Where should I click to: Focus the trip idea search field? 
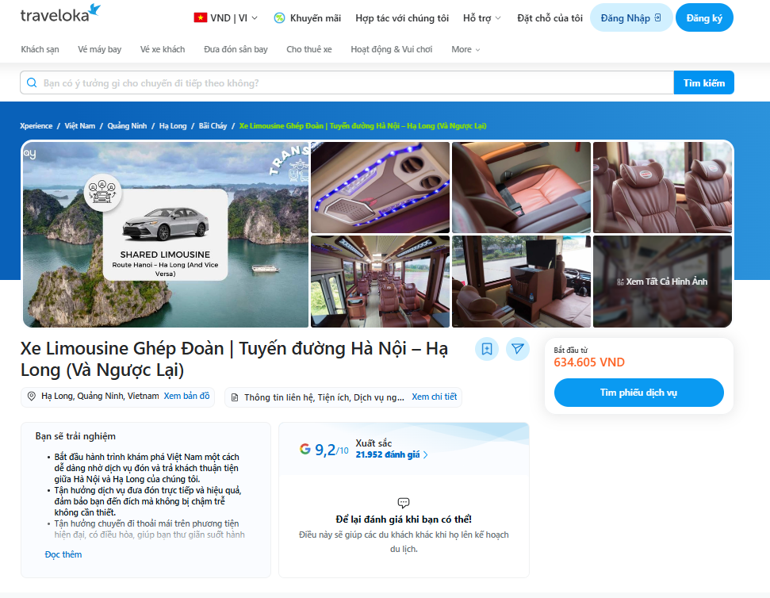click(347, 82)
